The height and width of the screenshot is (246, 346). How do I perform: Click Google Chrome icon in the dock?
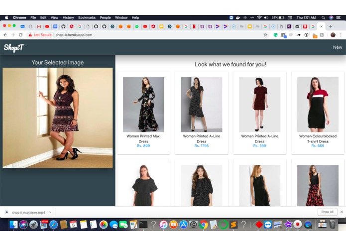[x=204, y=225]
